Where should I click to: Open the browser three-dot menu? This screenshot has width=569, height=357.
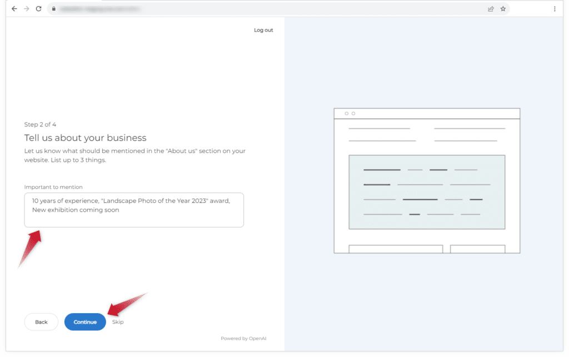555,9
